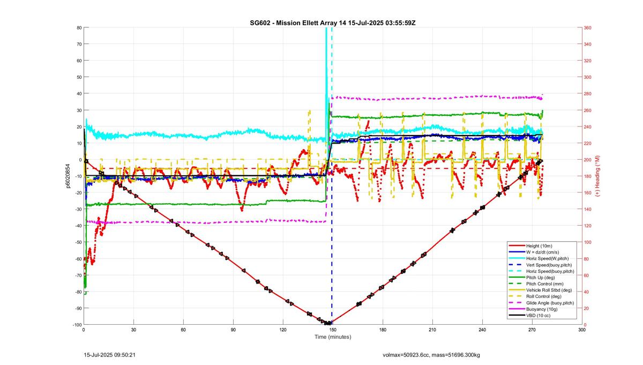
Task: Click the x-axis tick label '90'
Action: pos(233,330)
